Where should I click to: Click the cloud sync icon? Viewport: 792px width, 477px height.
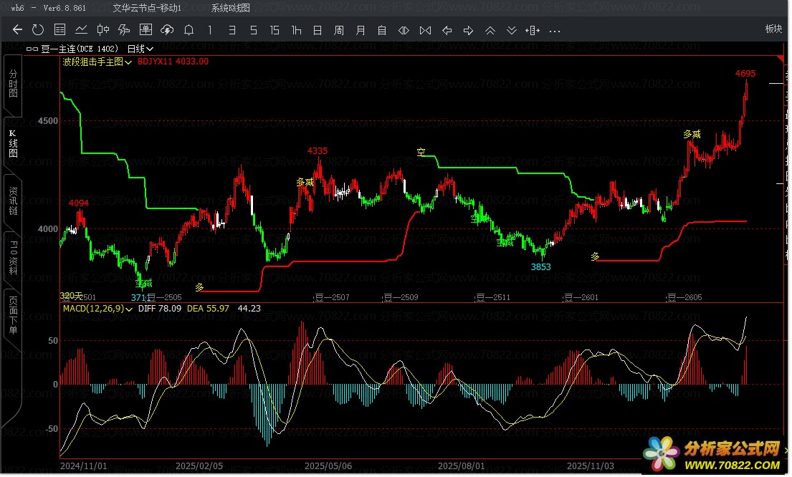tap(167, 30)
